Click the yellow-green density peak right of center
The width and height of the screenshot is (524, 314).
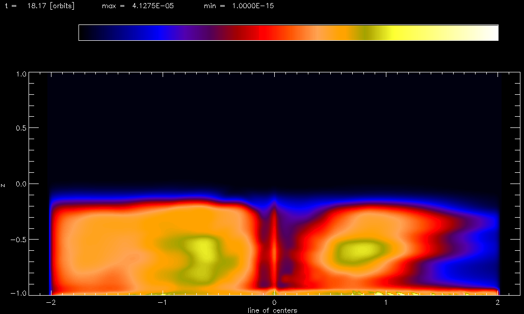click(x=357, y=250)
